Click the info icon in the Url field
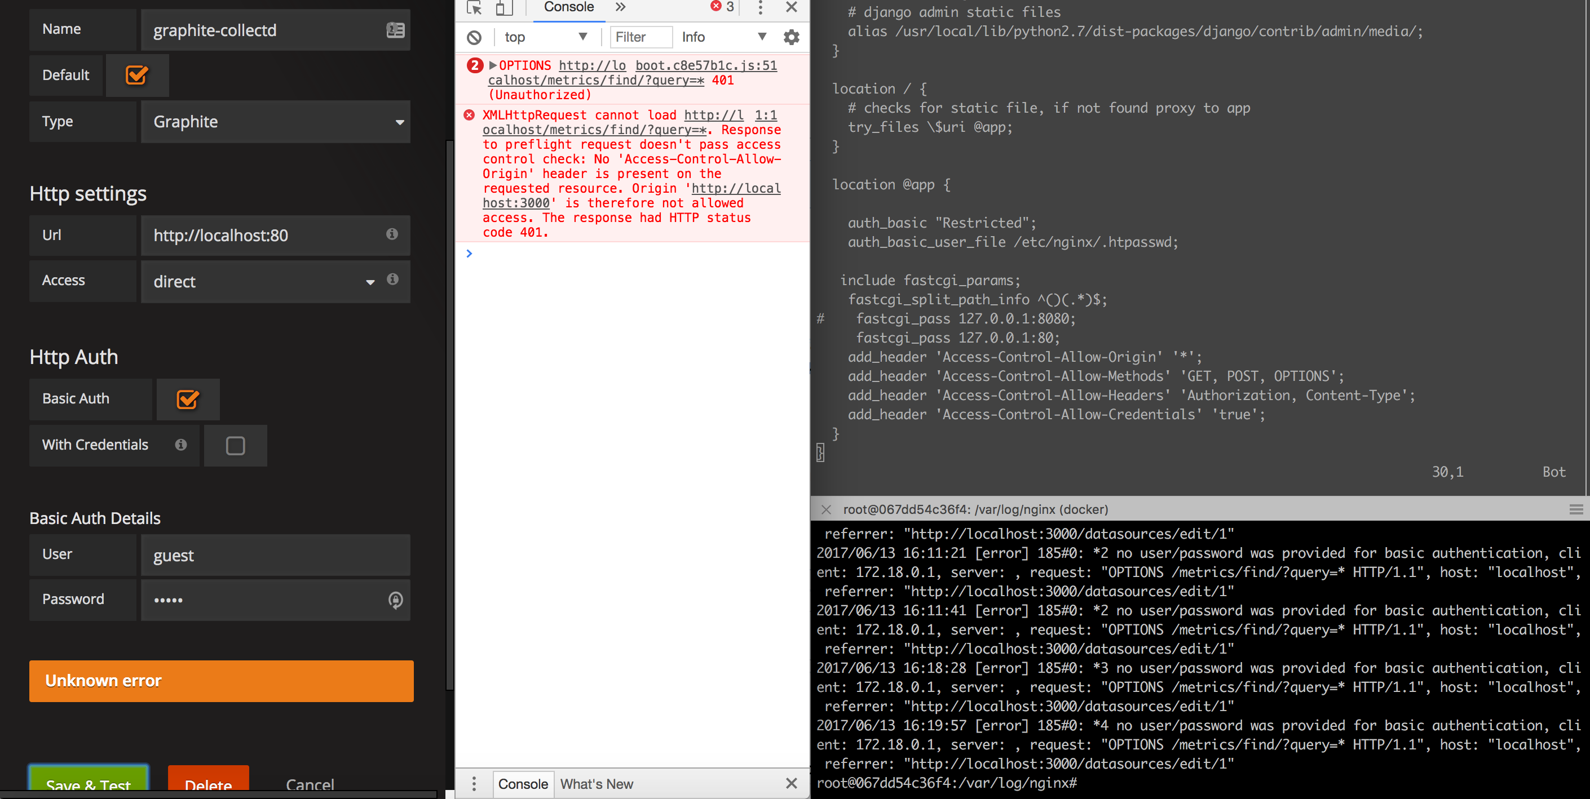The image size is (1590, 799). (392, 234)
